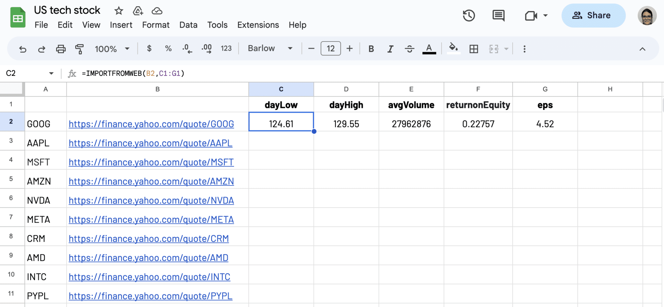Open version history via the clock icon
Image resolution: width=664 pixels, height=307 pixels.
point(469,15)
